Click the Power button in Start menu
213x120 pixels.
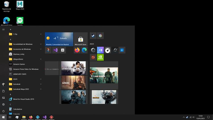click(3, 111)
